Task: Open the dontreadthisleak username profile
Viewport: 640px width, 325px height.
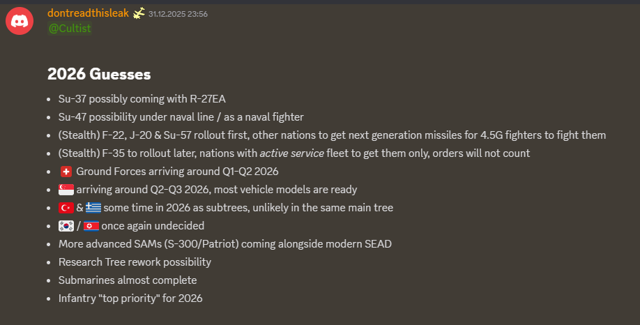Action: 88,13
